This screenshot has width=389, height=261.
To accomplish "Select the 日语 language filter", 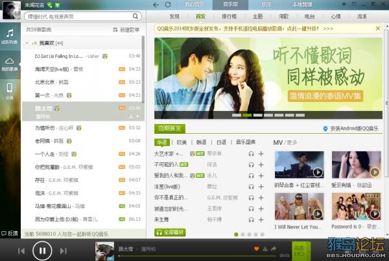I will pos(221,142).
